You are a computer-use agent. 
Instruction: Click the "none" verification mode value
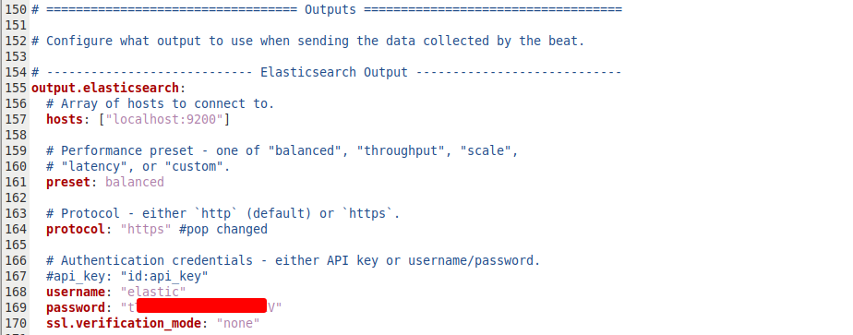coord(238,324)
